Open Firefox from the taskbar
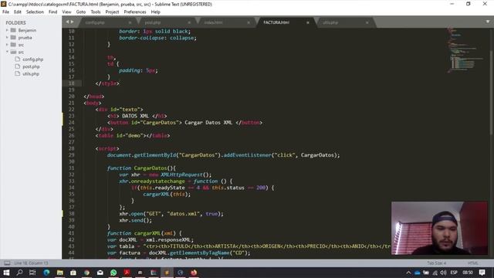494x278 pixels. click(194, 273)
